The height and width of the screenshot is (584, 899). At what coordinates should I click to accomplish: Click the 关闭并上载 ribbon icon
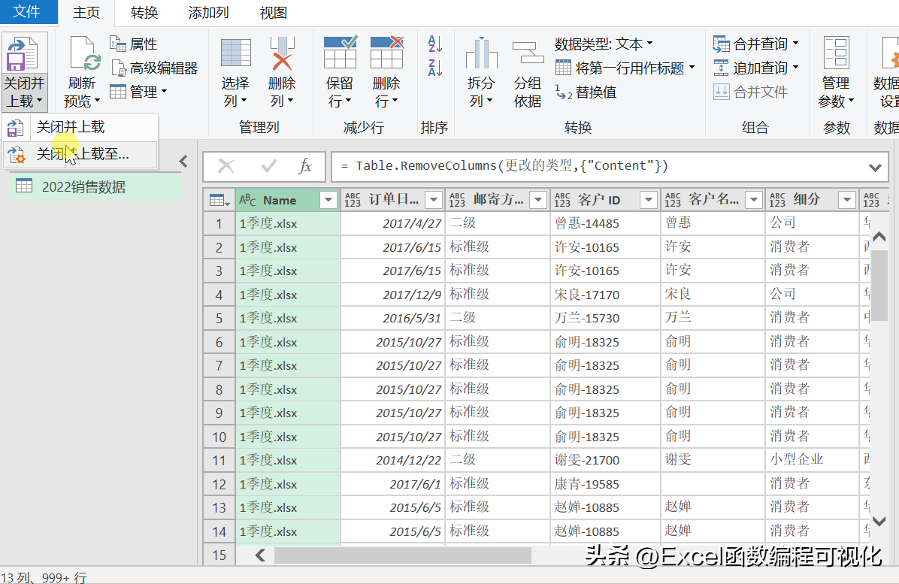(23, 54)
